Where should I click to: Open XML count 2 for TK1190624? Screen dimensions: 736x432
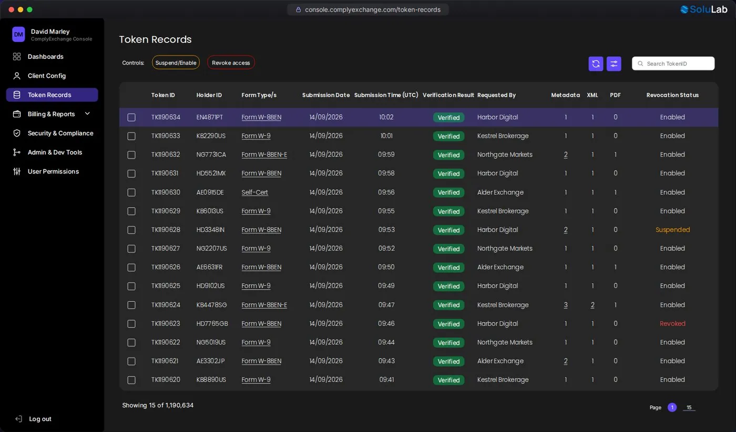pos(592,305)
